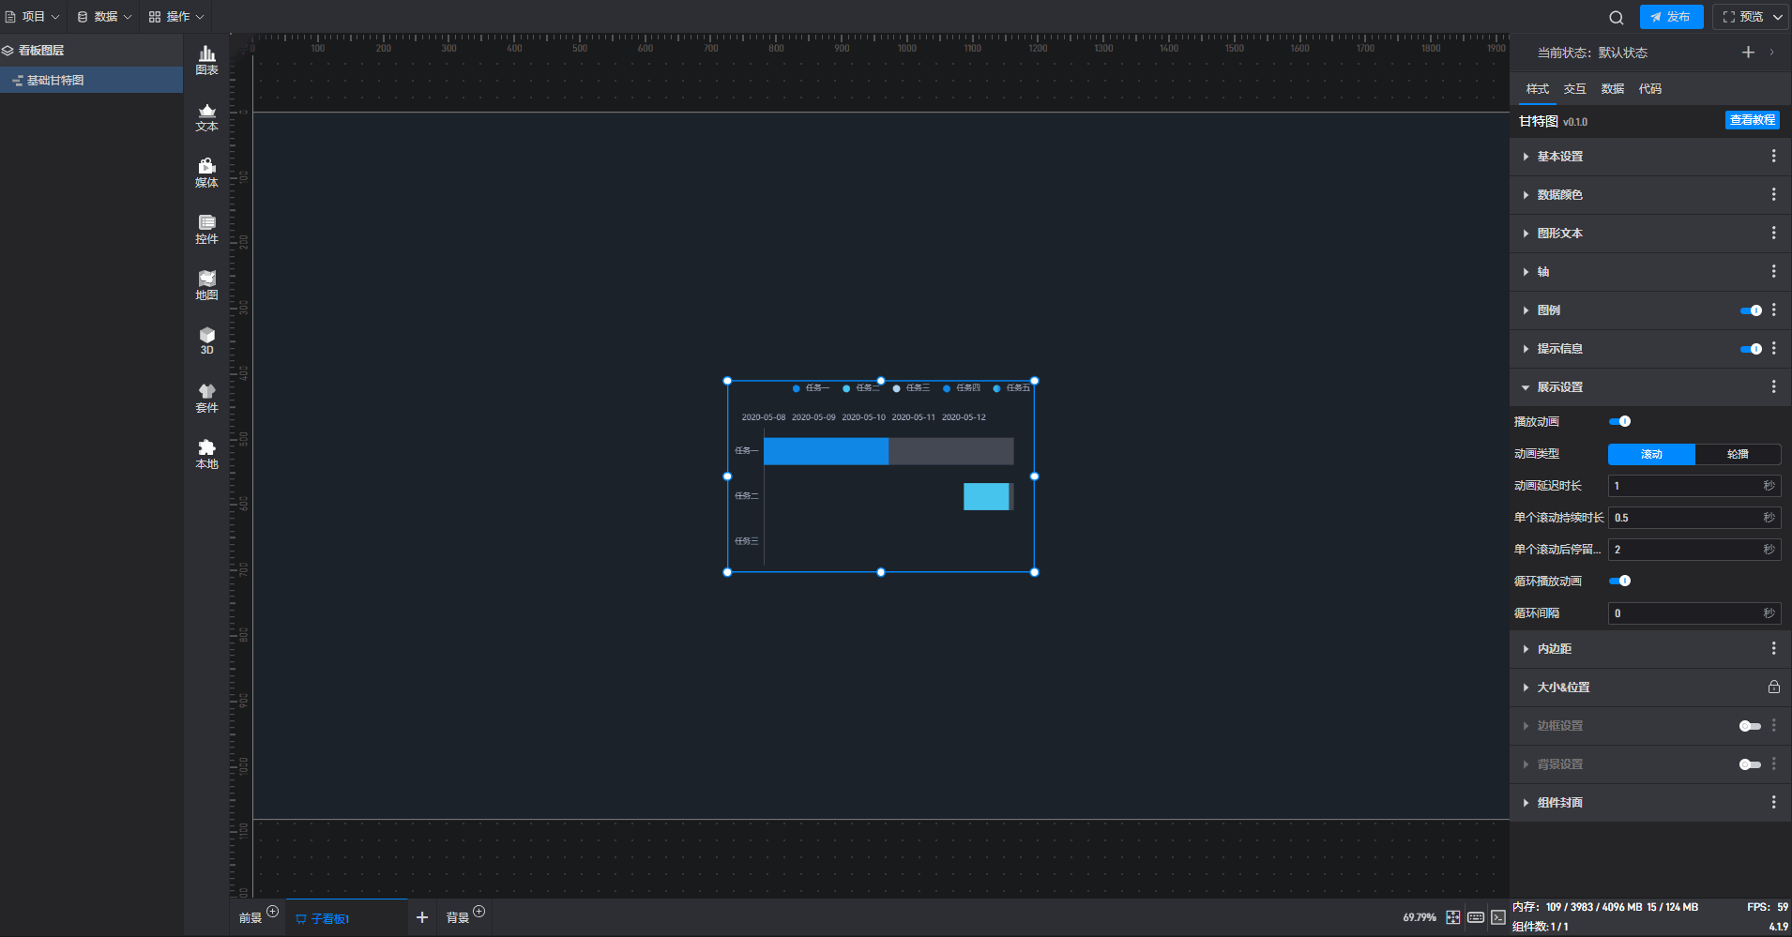The image size is (1792, 937).
Task: Click the 查看教程 tutorial button
Action: pyautogui.click(x=1753, y=120)
